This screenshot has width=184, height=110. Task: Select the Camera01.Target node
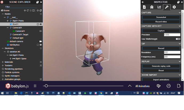tap(21, 35)
